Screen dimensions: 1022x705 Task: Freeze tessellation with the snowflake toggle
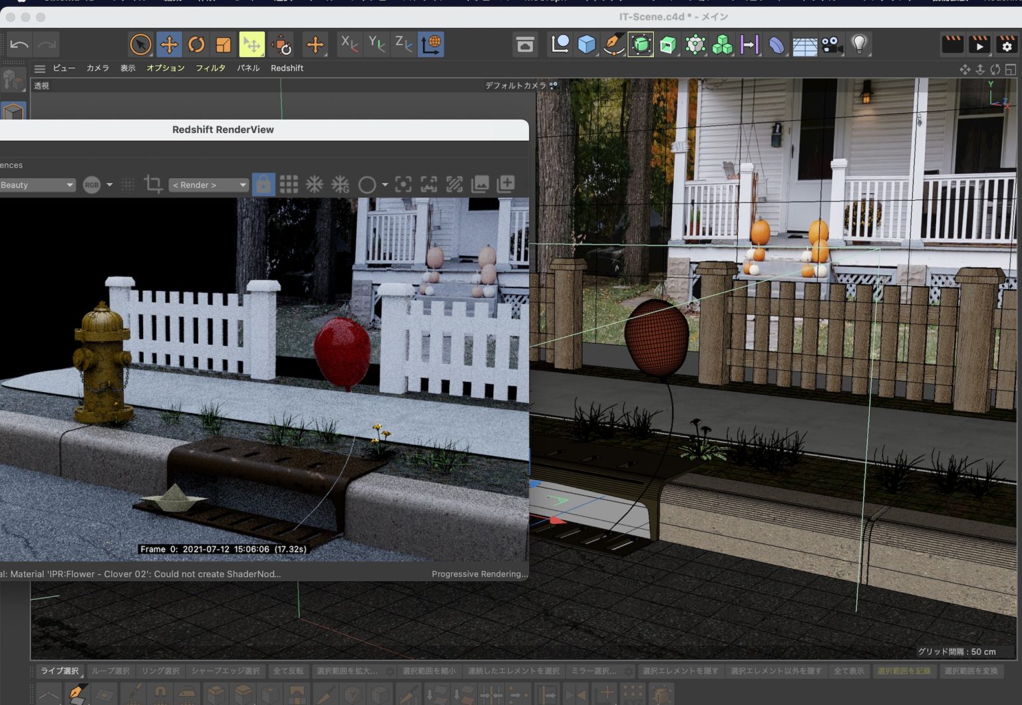click(x=315, y=184)
